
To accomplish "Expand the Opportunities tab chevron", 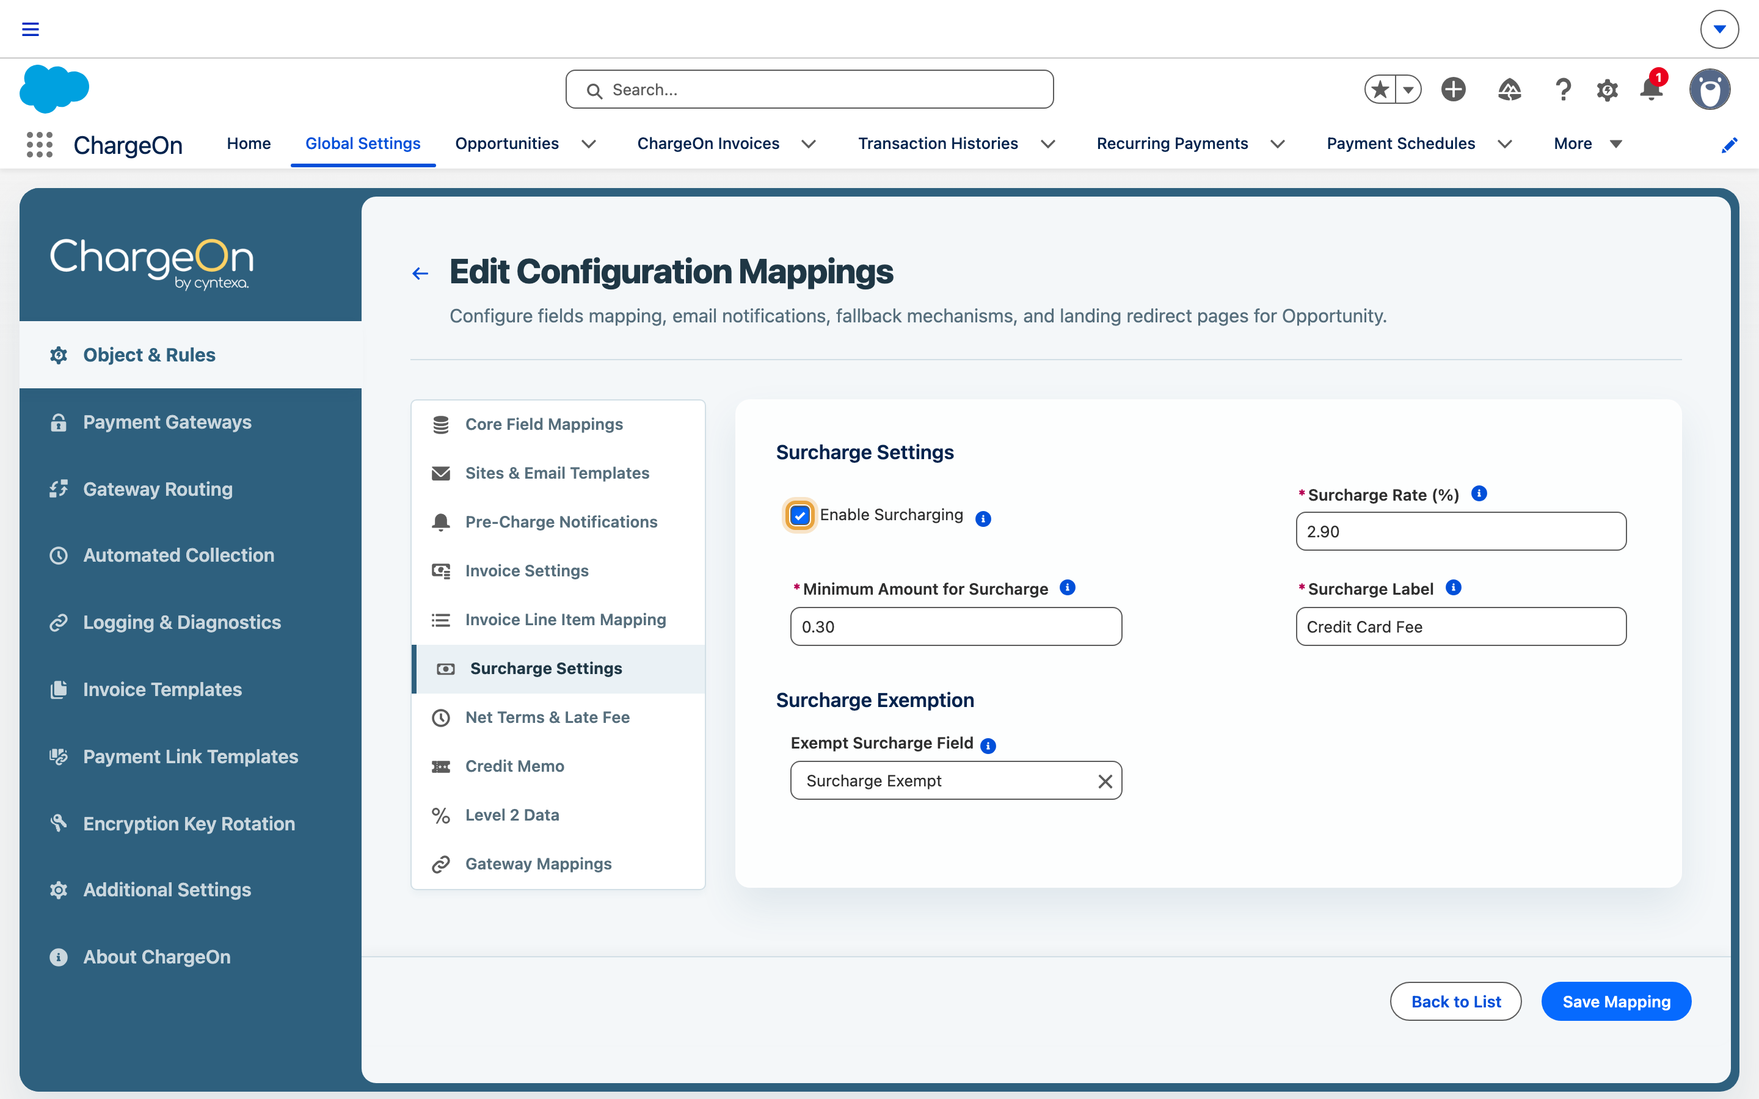I will coord(589,144).
